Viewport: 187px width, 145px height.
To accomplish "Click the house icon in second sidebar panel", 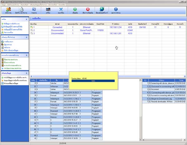I will point(2,42).
